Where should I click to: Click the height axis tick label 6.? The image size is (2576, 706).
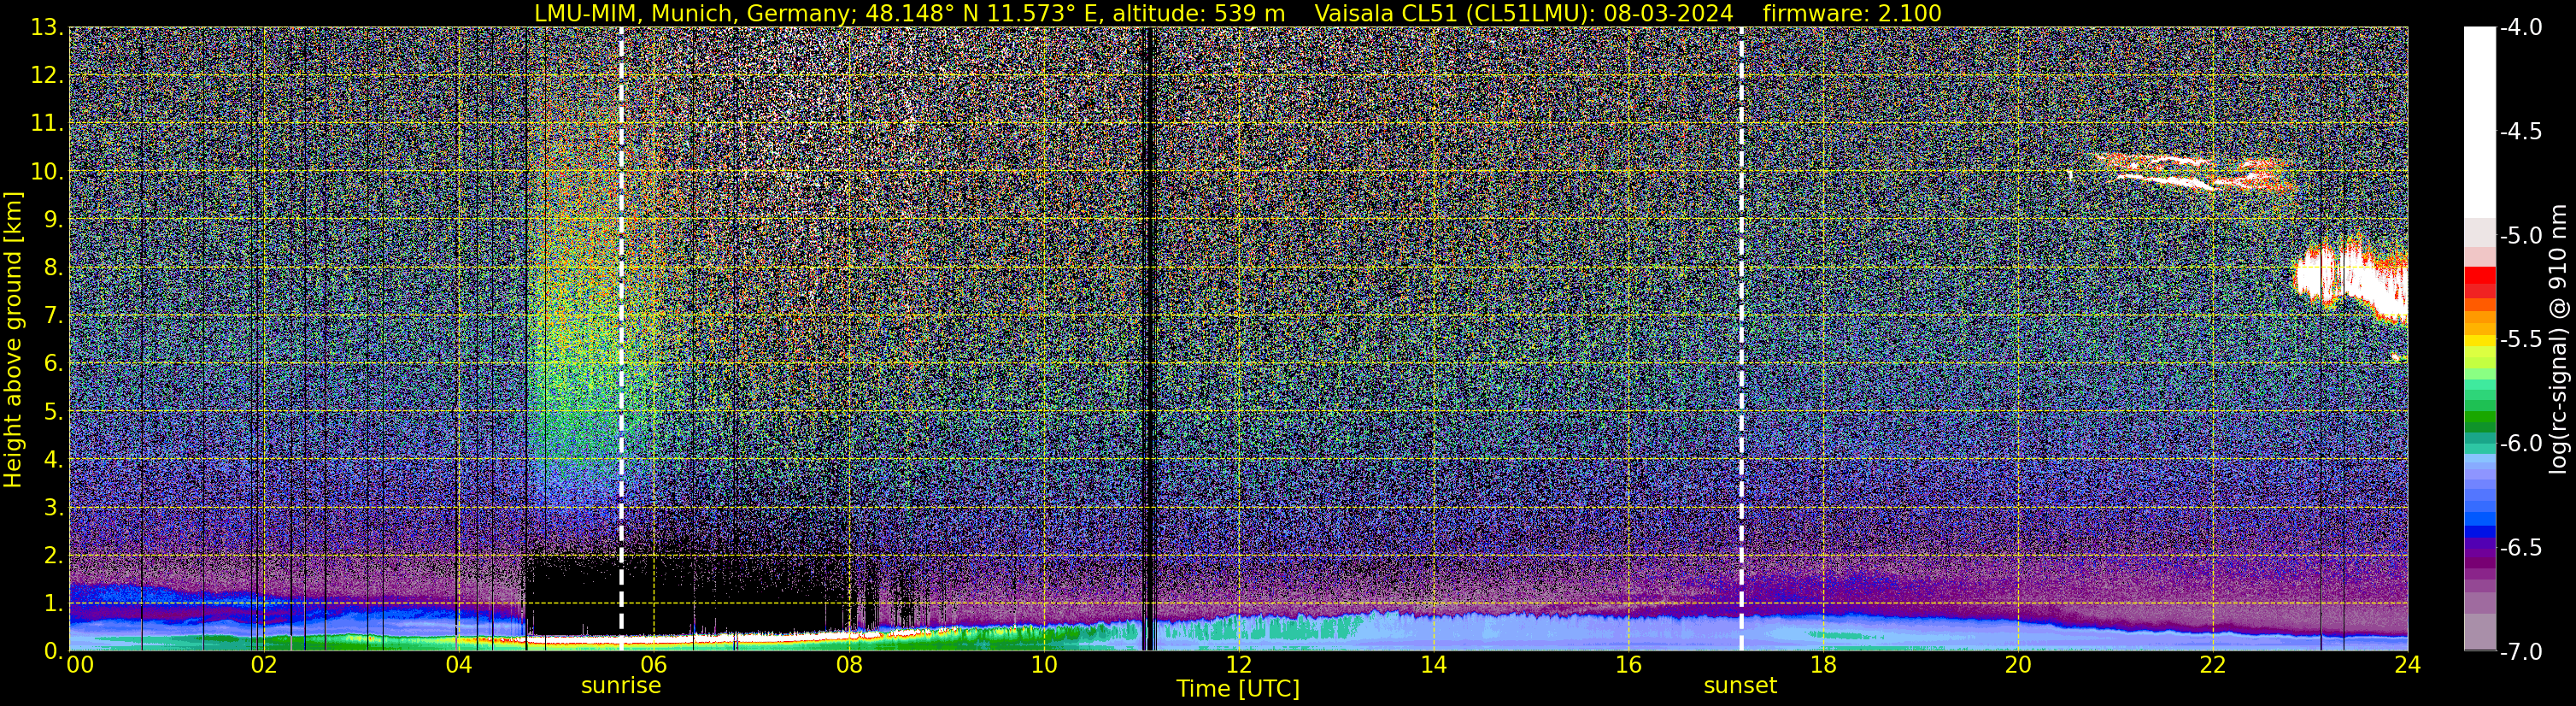pos(53,363)
